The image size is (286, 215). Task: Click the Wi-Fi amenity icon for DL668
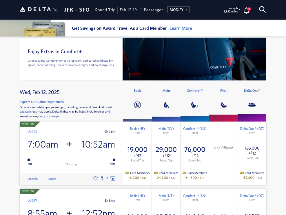click(95, 178)
